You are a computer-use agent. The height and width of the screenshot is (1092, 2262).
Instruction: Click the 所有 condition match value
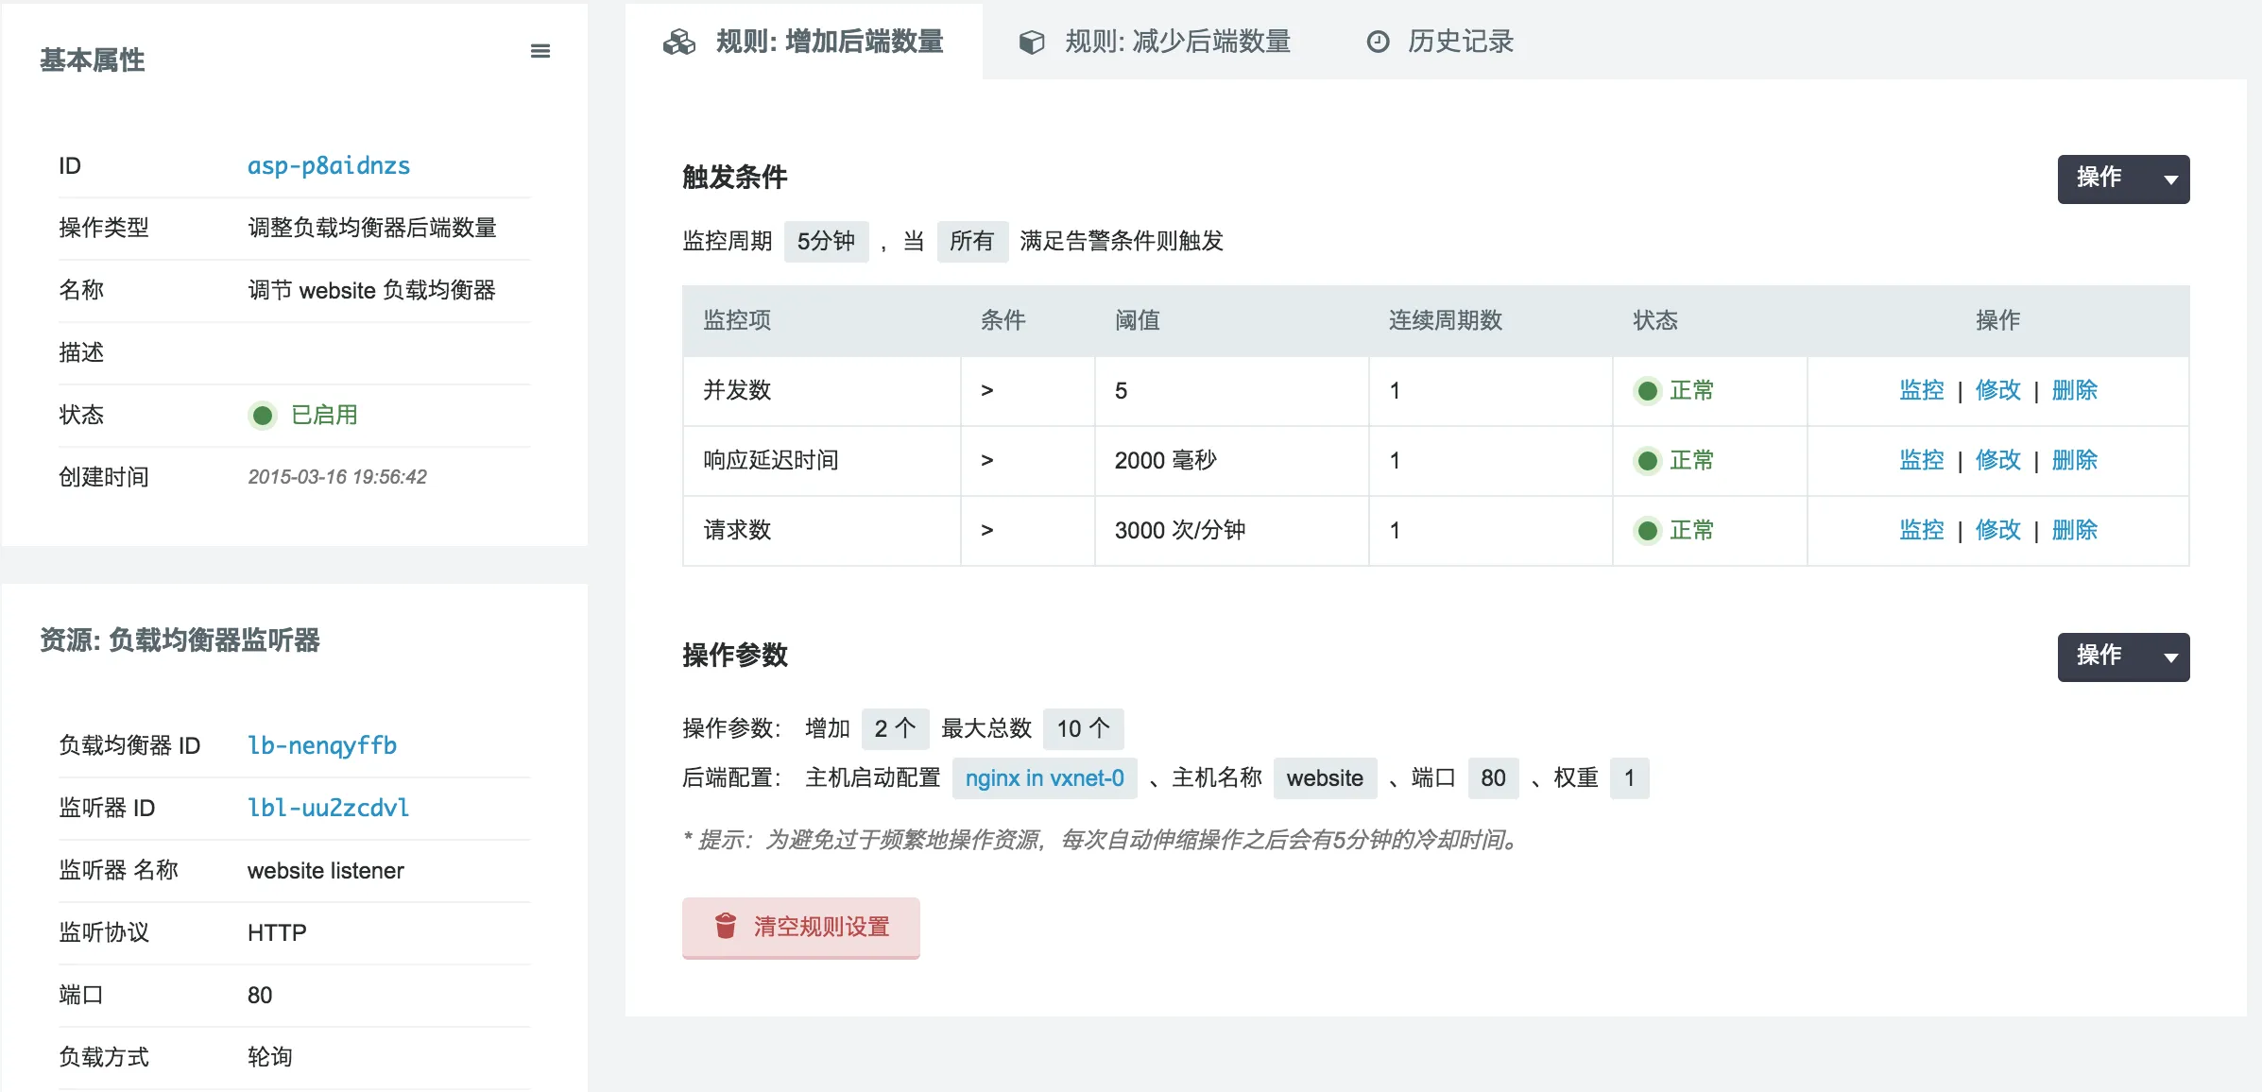pyautogui.click(x=972, y=241)
